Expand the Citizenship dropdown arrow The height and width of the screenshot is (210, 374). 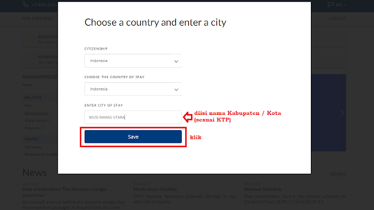(x=176, y=61)
